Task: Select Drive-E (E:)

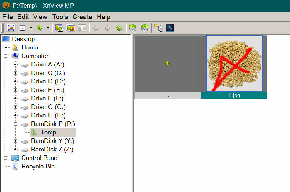Action: pyautogui.click(x=48, y=90)
